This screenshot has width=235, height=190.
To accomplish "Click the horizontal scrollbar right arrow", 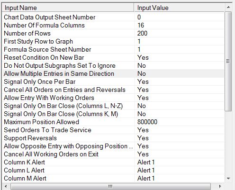I will click(220, 186).
